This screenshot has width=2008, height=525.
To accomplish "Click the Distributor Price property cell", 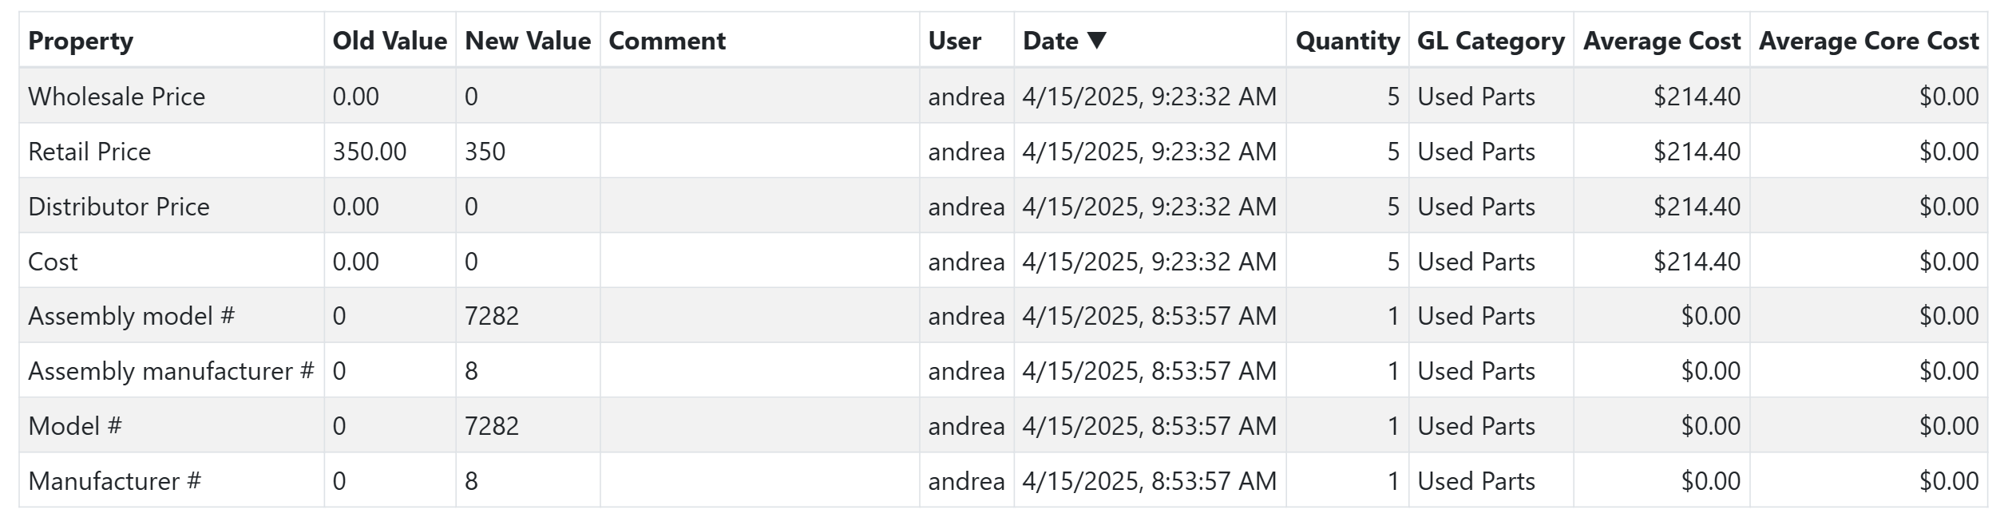I will (119, 207).
